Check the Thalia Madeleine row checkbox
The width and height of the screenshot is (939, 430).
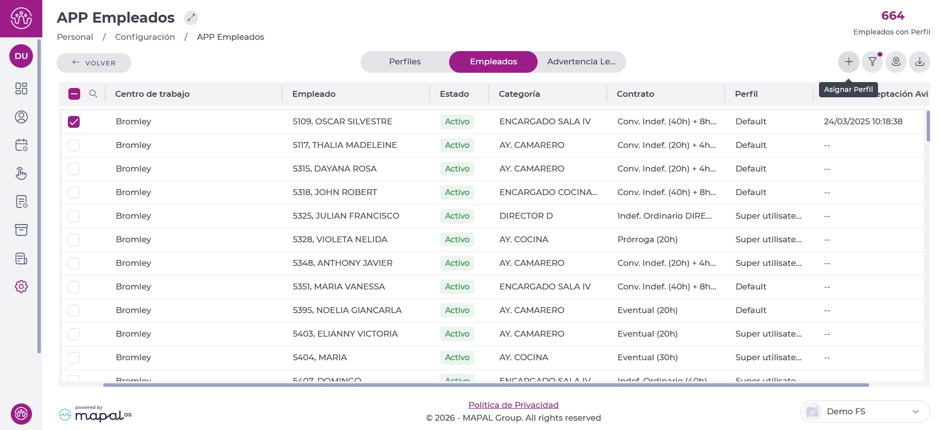pos(74,145)
